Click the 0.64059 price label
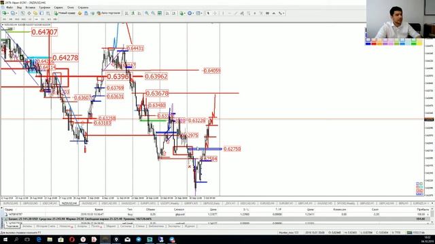Screen dimensions: 435x244 (212, 70)
